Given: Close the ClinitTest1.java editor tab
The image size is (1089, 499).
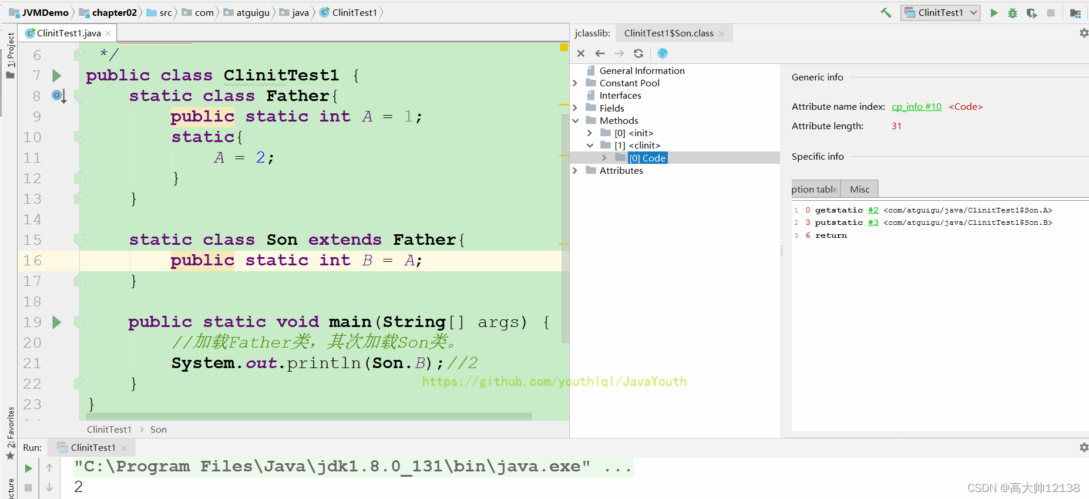Looking at the screenshot, I should pos(108,33).
